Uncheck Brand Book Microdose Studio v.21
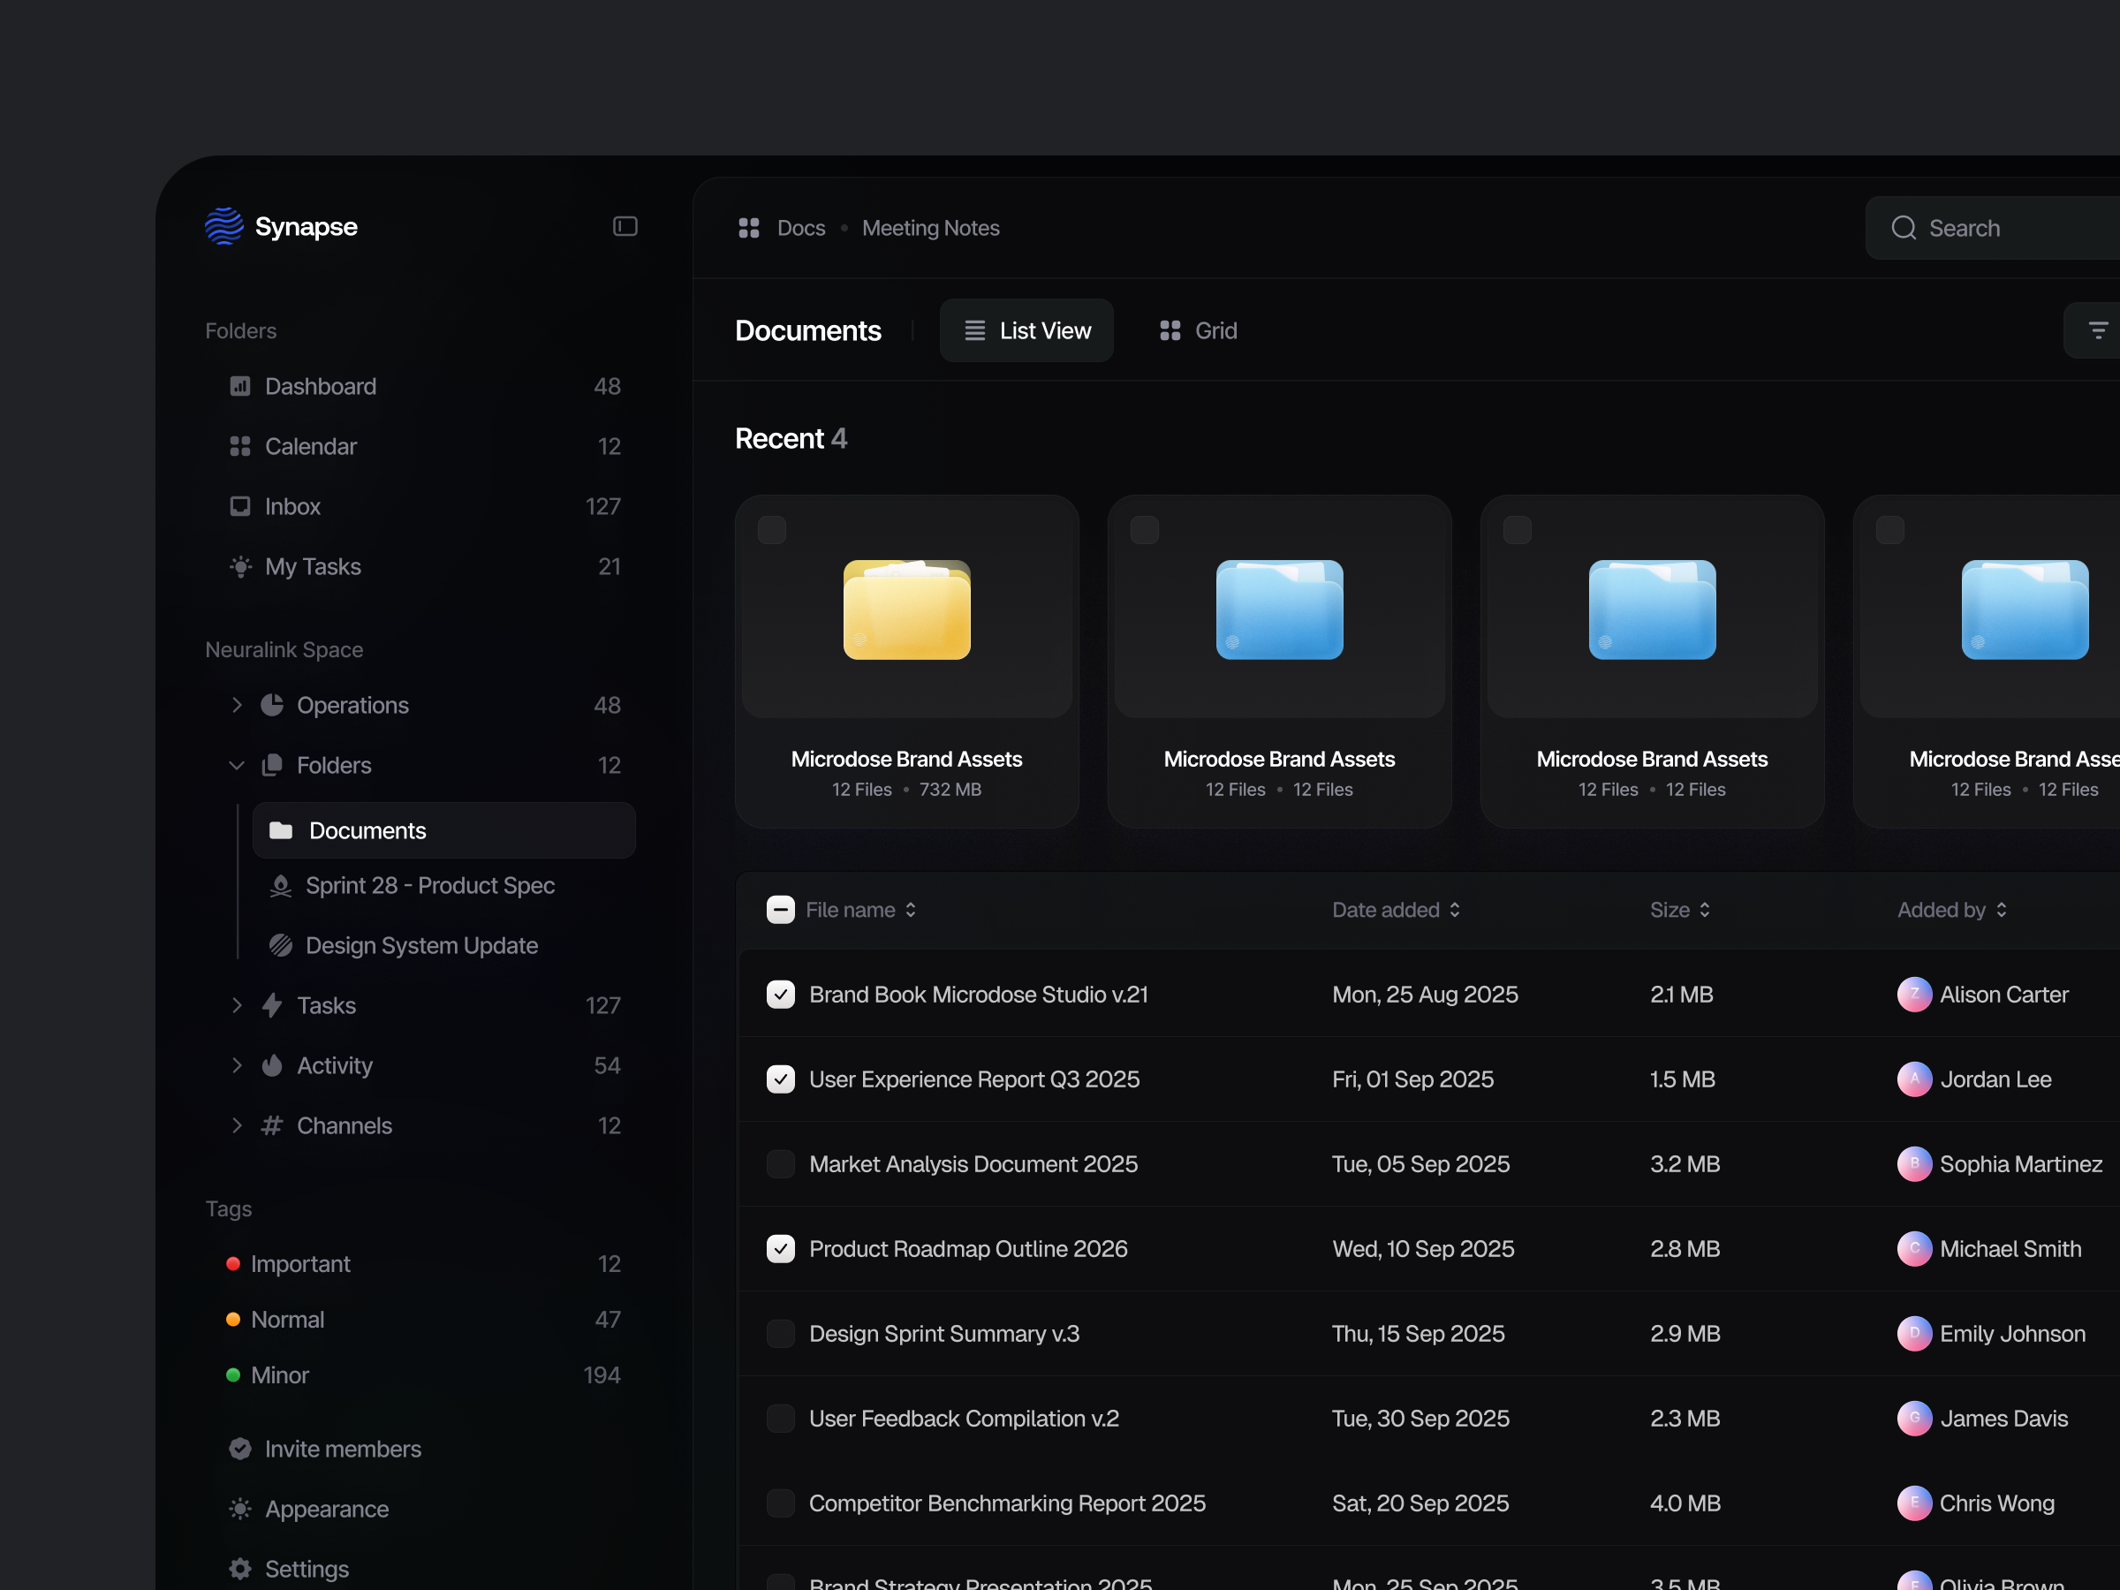2120x1590 pixels. [780, 994]
